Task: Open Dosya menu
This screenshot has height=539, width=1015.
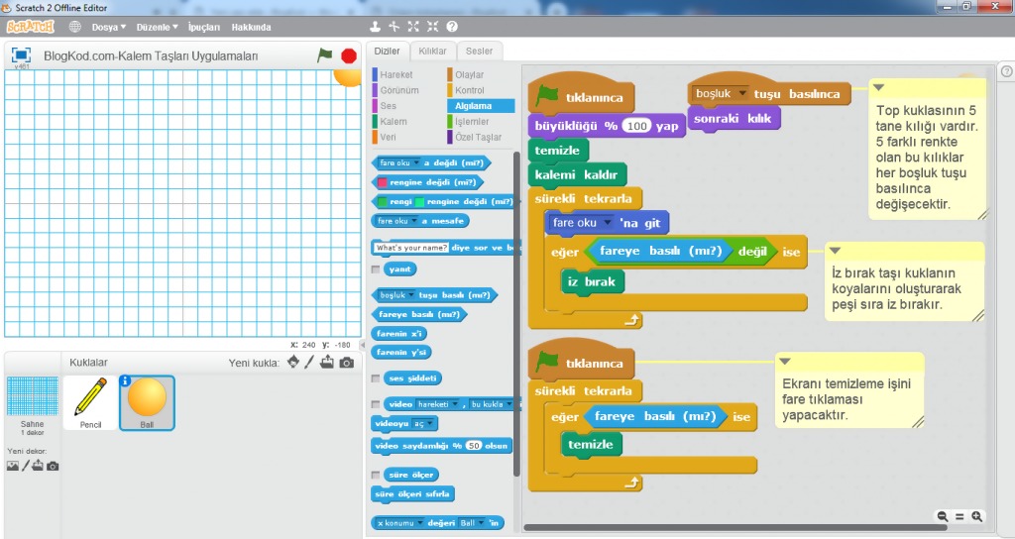Action: point(109,27)
